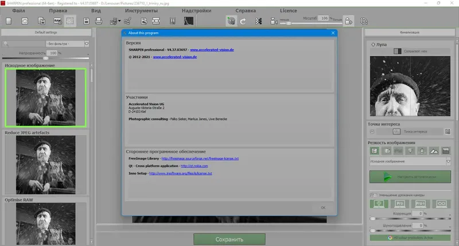Click the video camera toolbar icon

[x=274, y=21]
